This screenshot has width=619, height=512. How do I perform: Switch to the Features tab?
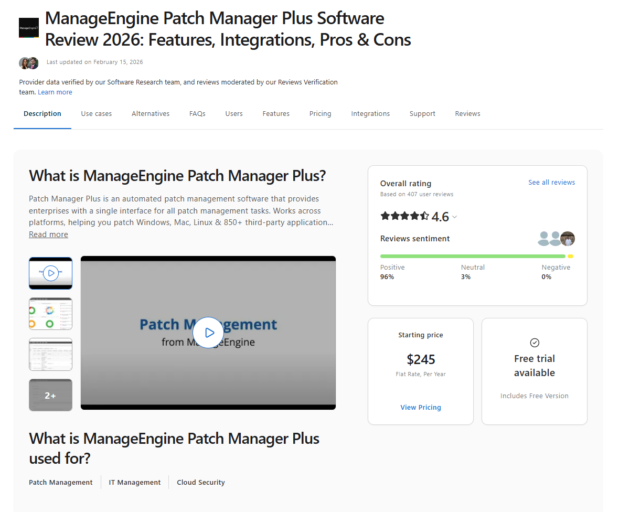click(276, 114)
